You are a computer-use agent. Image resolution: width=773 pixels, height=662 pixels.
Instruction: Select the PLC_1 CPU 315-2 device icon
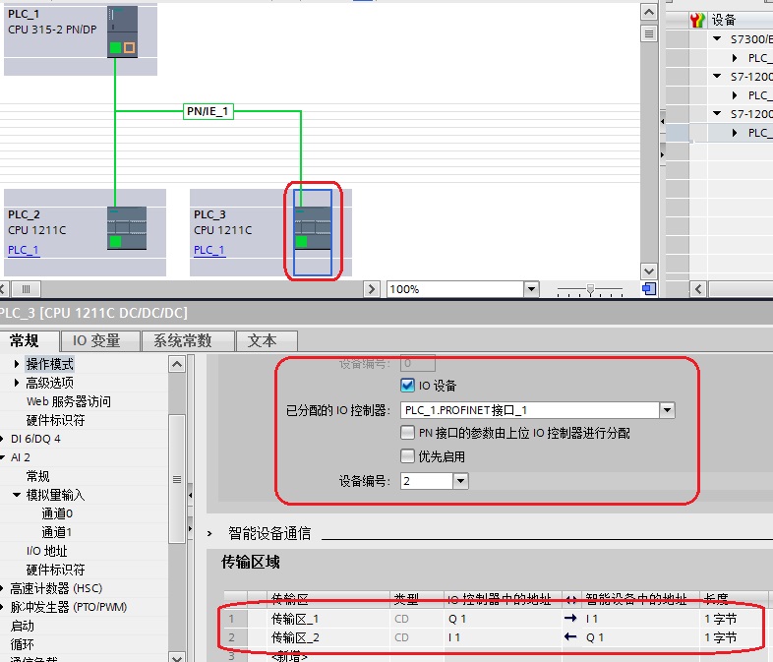(122, 31)
